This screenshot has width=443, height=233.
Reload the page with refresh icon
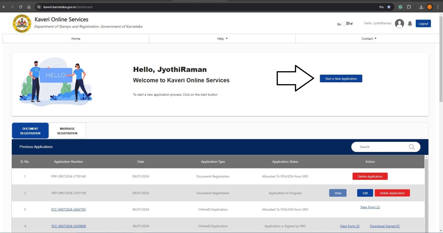[20, 7]
